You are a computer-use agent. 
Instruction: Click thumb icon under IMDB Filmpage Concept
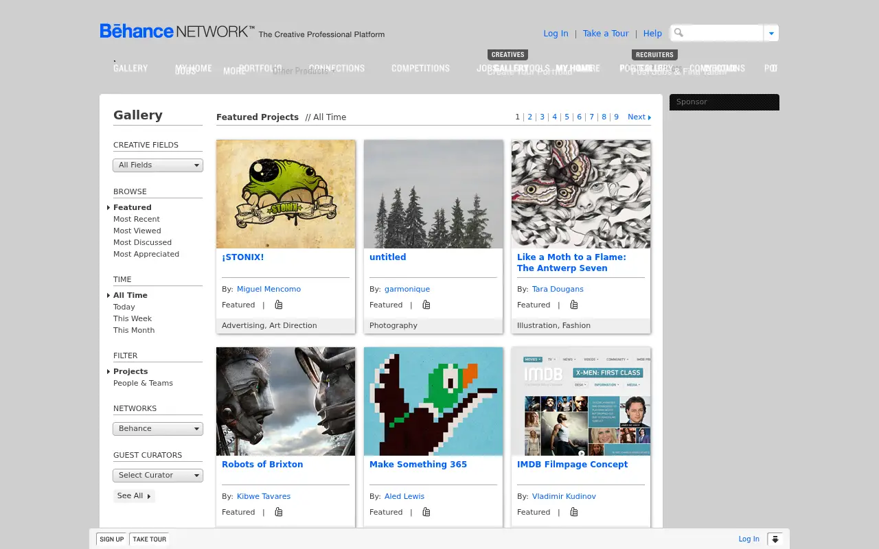click(x=574, y=512)
